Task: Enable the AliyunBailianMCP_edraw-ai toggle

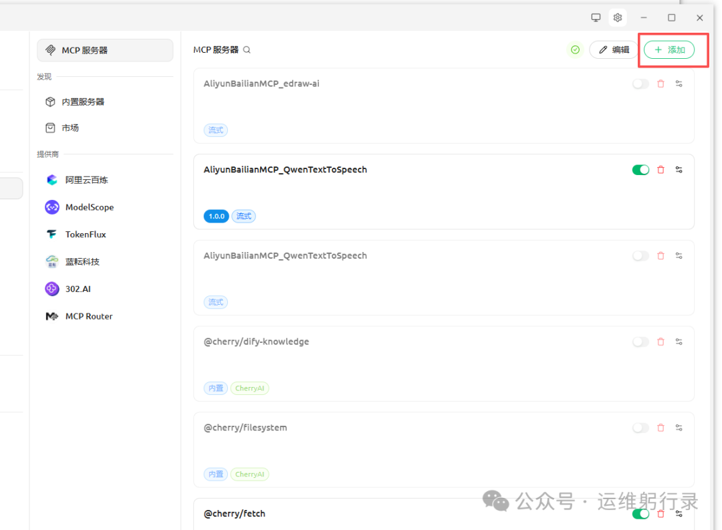Action: pos(640,84)
